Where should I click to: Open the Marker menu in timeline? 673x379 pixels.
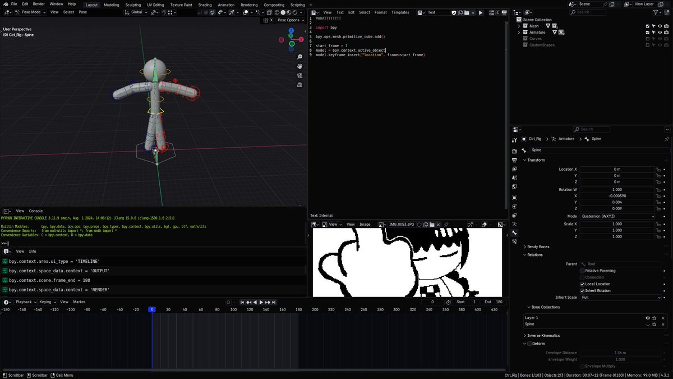point(79,302)
